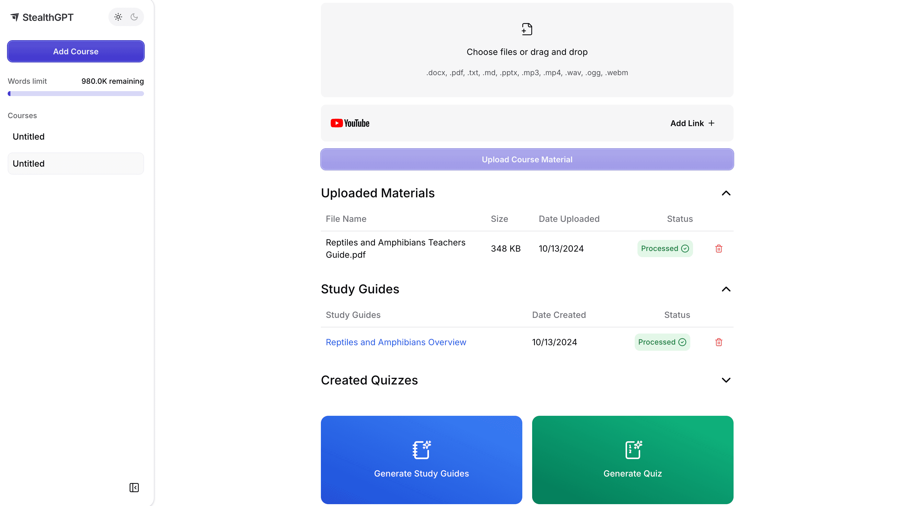900x506 pixels.
Task: Click plus icon next to Add Link
Action: pos(711,123)
